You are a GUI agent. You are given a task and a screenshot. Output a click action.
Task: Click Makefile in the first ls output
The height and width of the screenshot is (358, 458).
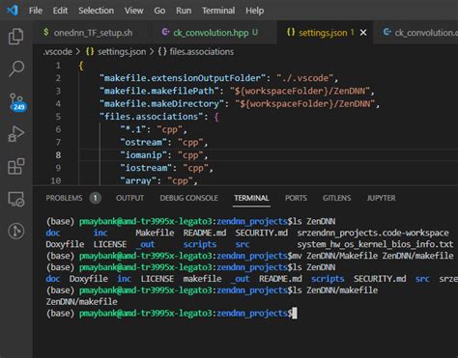point(155,233)
